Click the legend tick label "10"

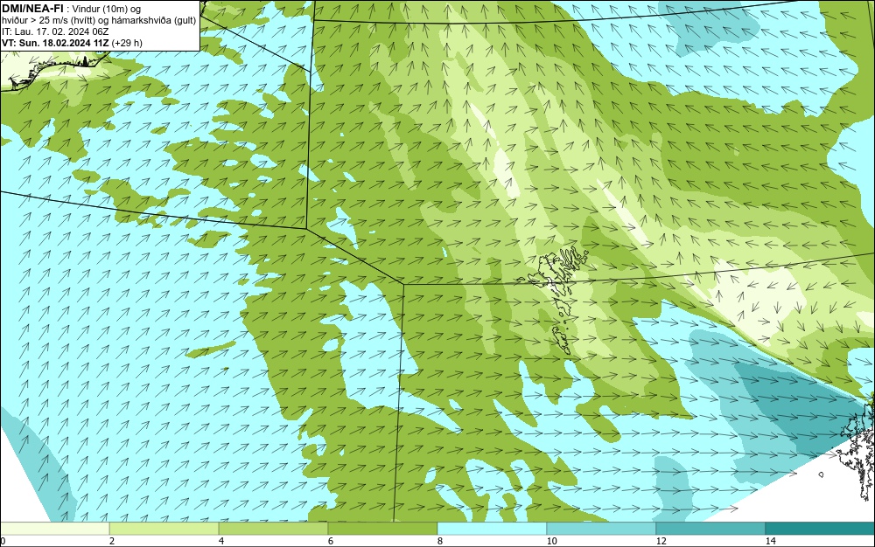(551, 542)
